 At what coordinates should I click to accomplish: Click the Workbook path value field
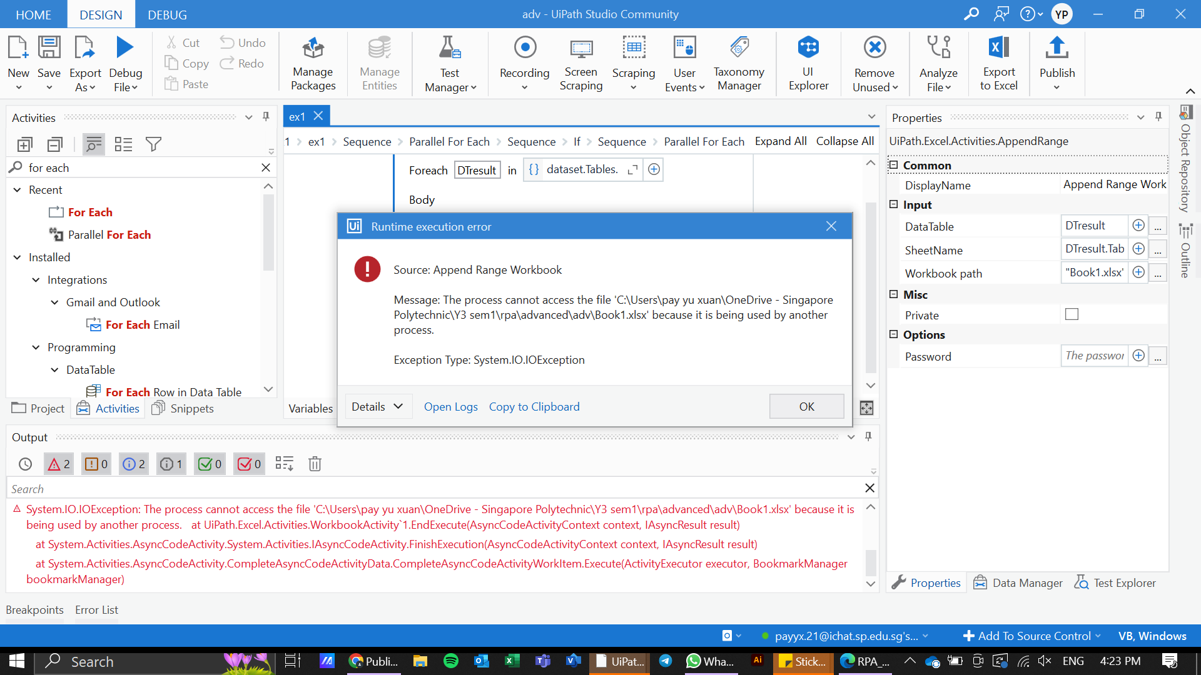(x=1095, y=272)
